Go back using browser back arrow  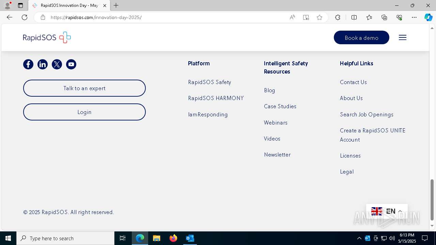[10, 17]
